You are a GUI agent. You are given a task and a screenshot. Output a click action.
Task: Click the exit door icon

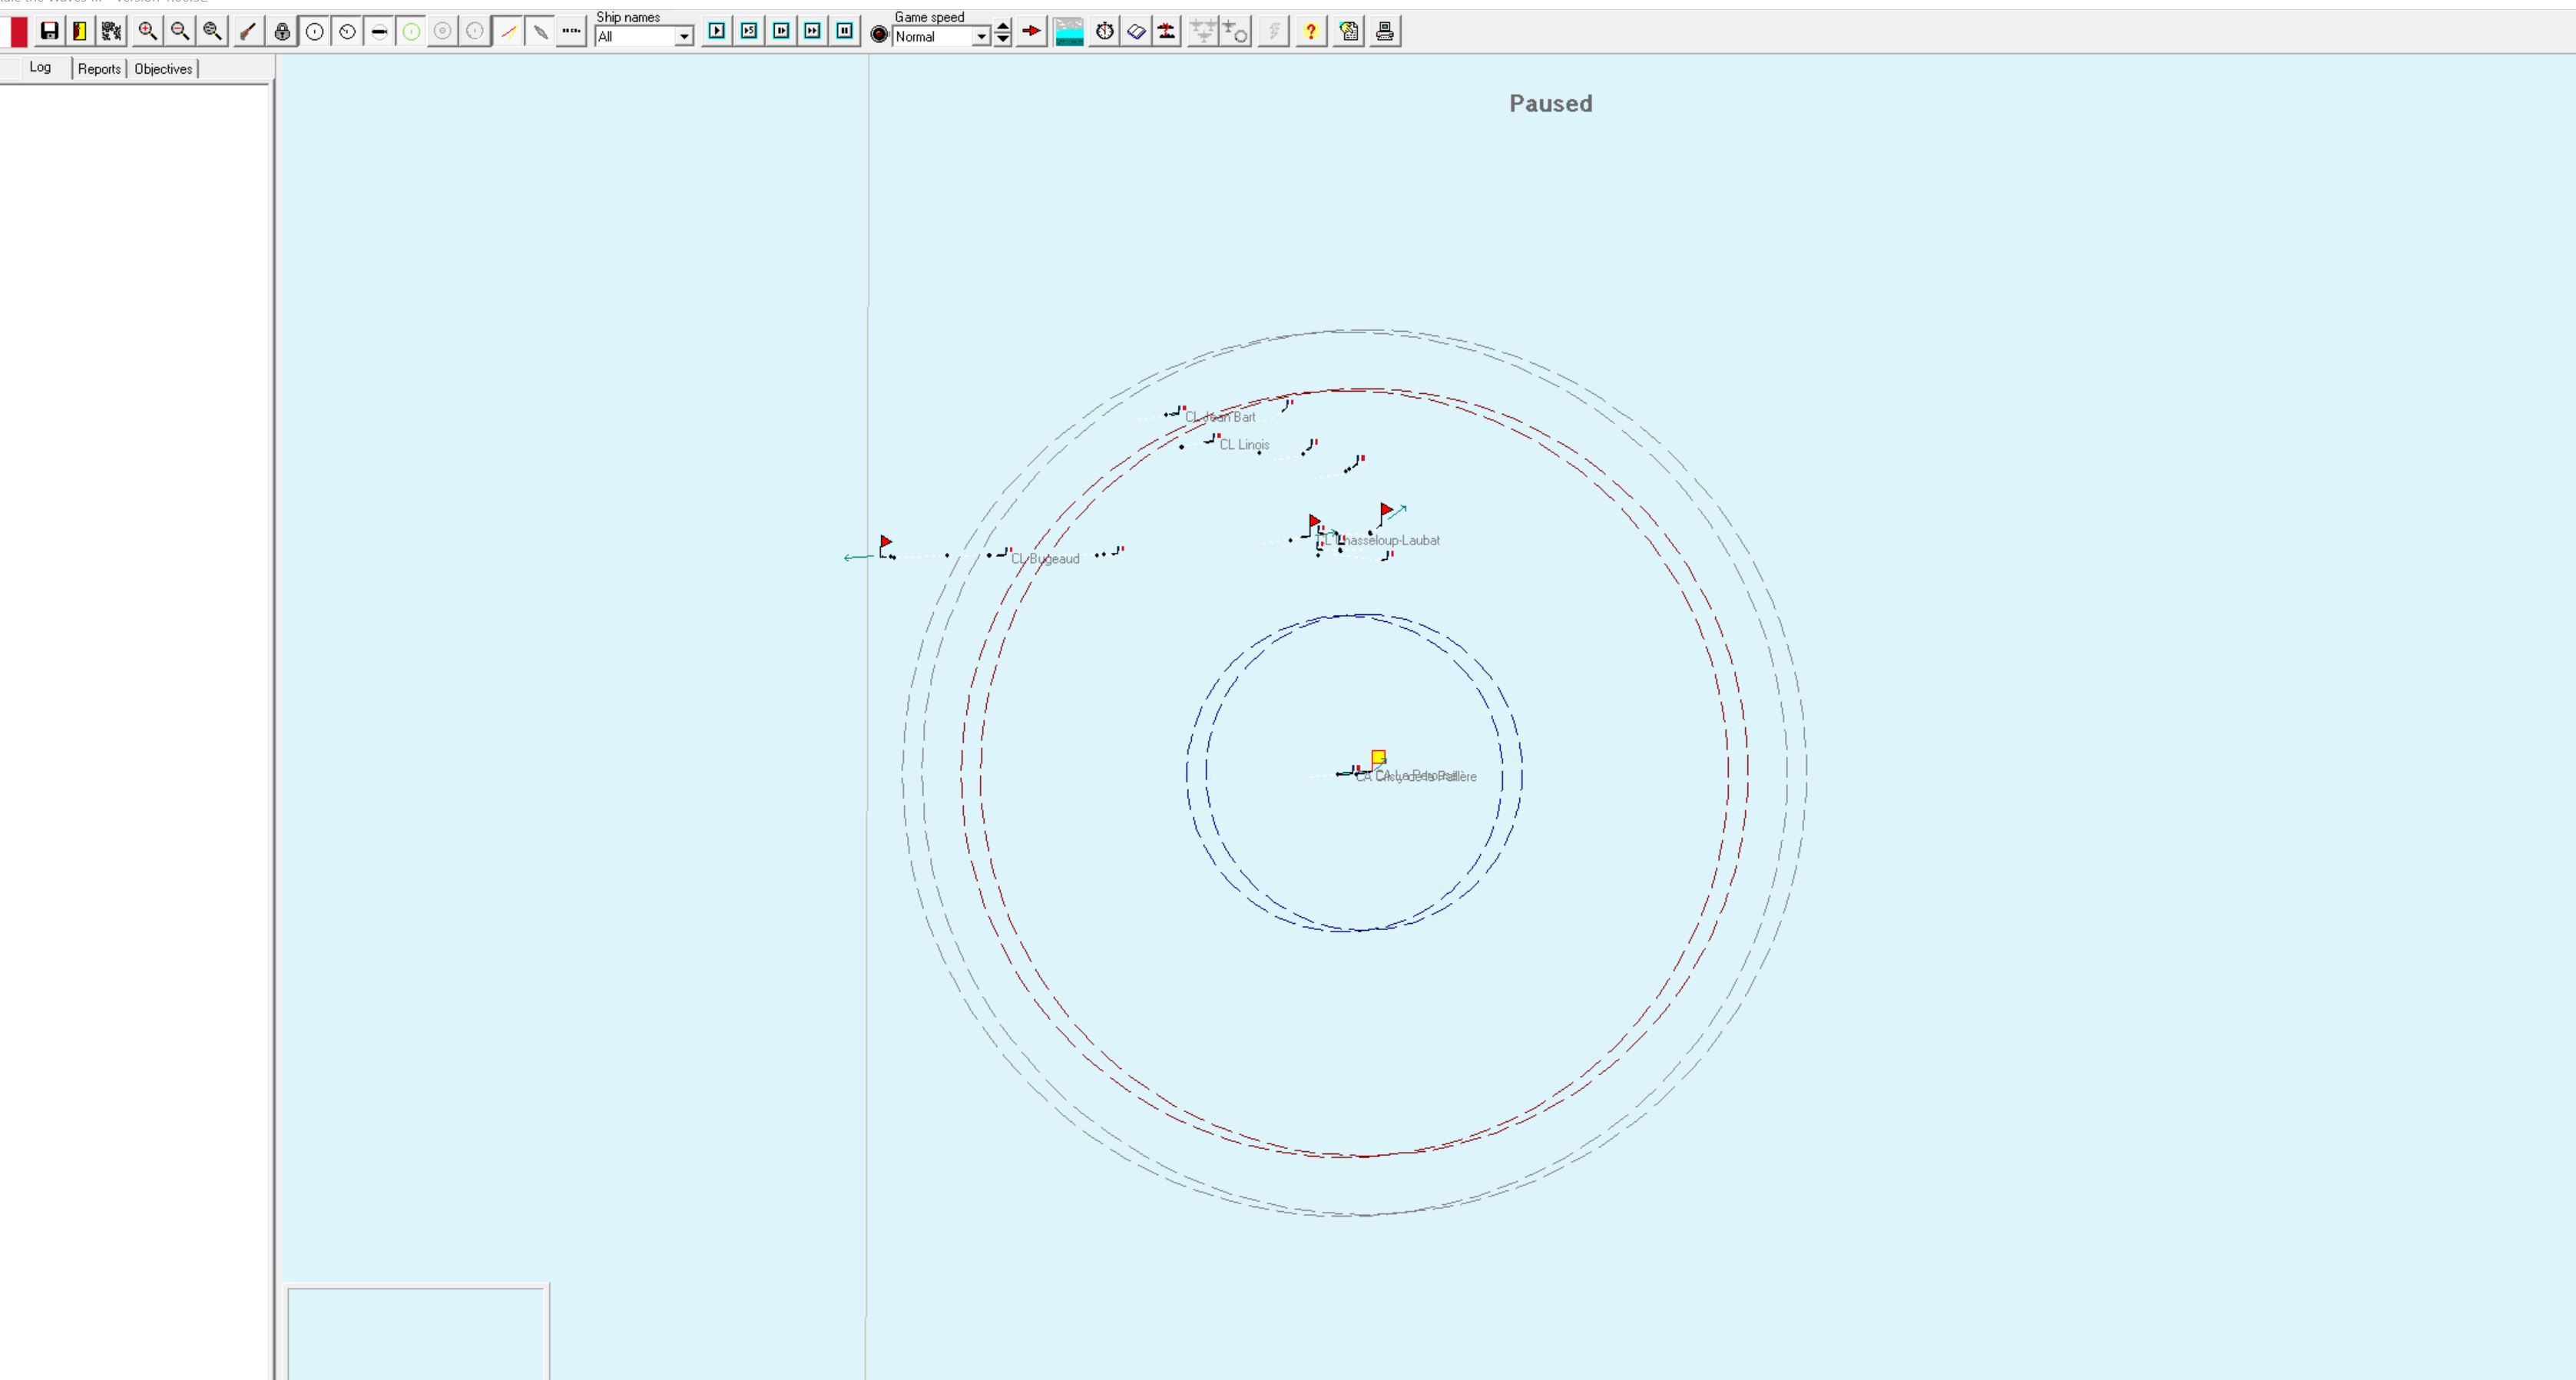80,31
